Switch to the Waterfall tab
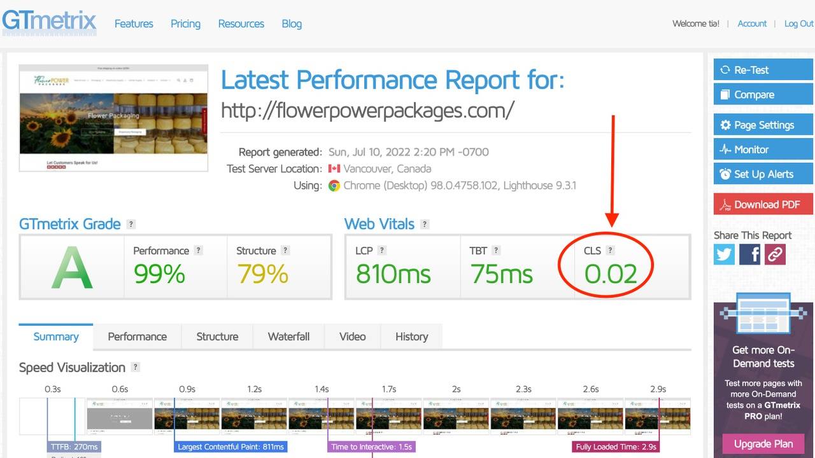The height and width of the screenshot is (458, 815). tap(288, 337)
